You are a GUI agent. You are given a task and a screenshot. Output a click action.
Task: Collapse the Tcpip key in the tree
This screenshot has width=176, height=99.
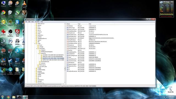click(x=35, y=43)
